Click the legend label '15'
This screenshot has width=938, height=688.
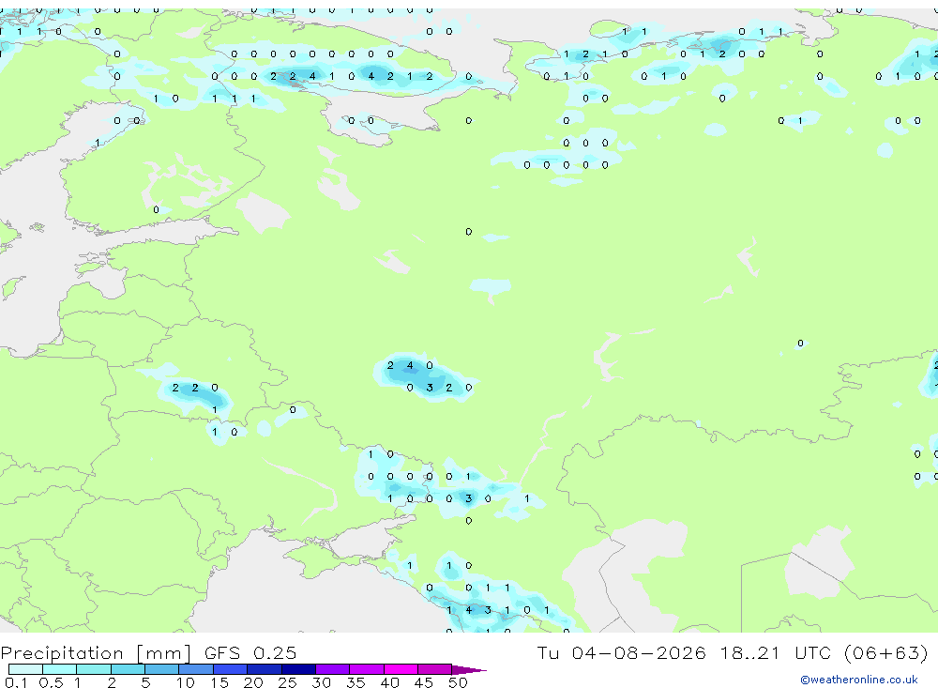[219, 682]
